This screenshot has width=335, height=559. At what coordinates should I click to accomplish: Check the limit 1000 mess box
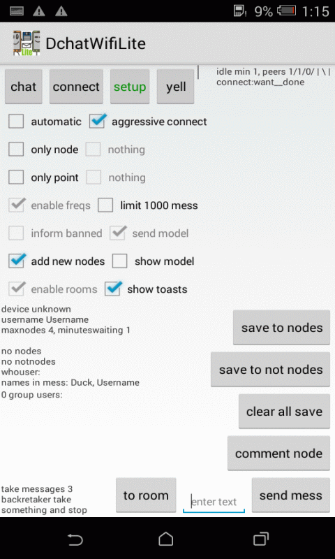(x=105, y=205)
